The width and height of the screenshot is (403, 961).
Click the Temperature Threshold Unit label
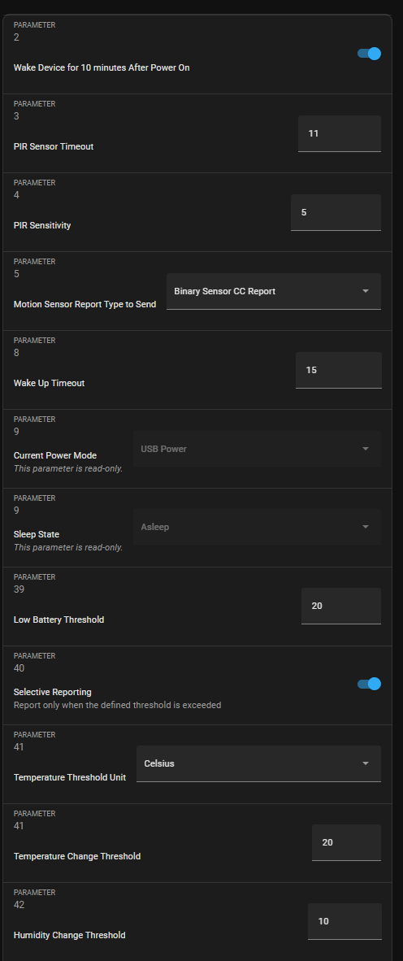pyautogui.click(x=70, y=777)
